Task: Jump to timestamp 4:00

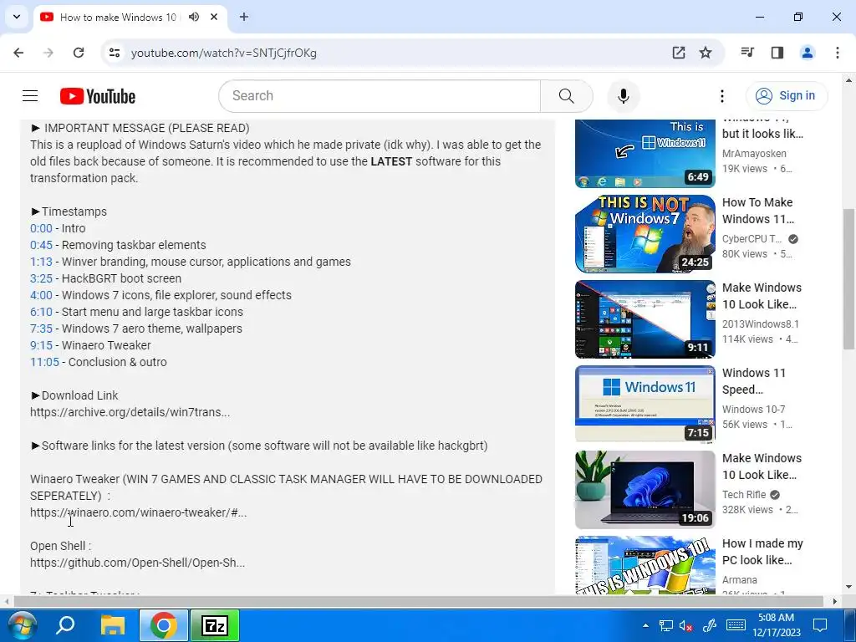Action: tap(41, 295)
